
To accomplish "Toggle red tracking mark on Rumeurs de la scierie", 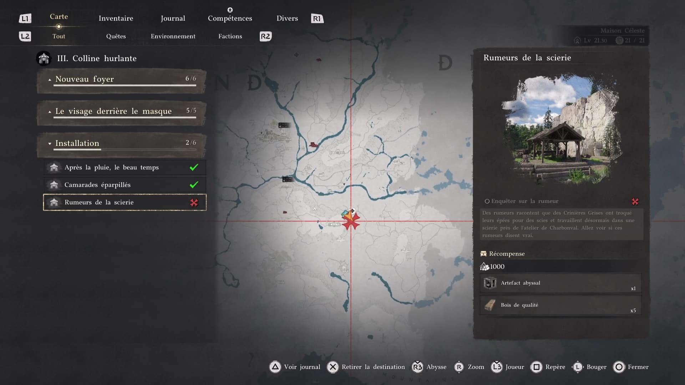I will coord(194,202).
